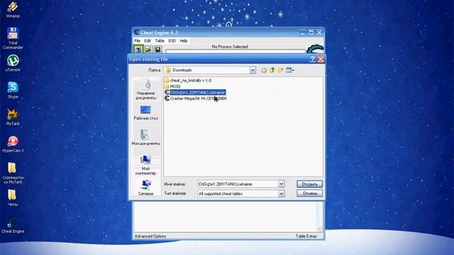The width and height of the screenshot is (454, 255).
Task: Create a new folder in the dialog
Action: point(280,70)
